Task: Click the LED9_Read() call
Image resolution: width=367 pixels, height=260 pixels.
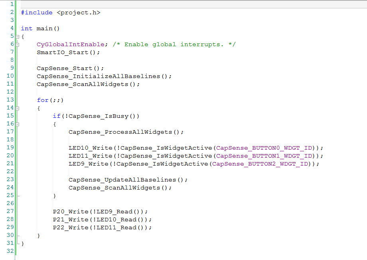Action: pos(118,211)
